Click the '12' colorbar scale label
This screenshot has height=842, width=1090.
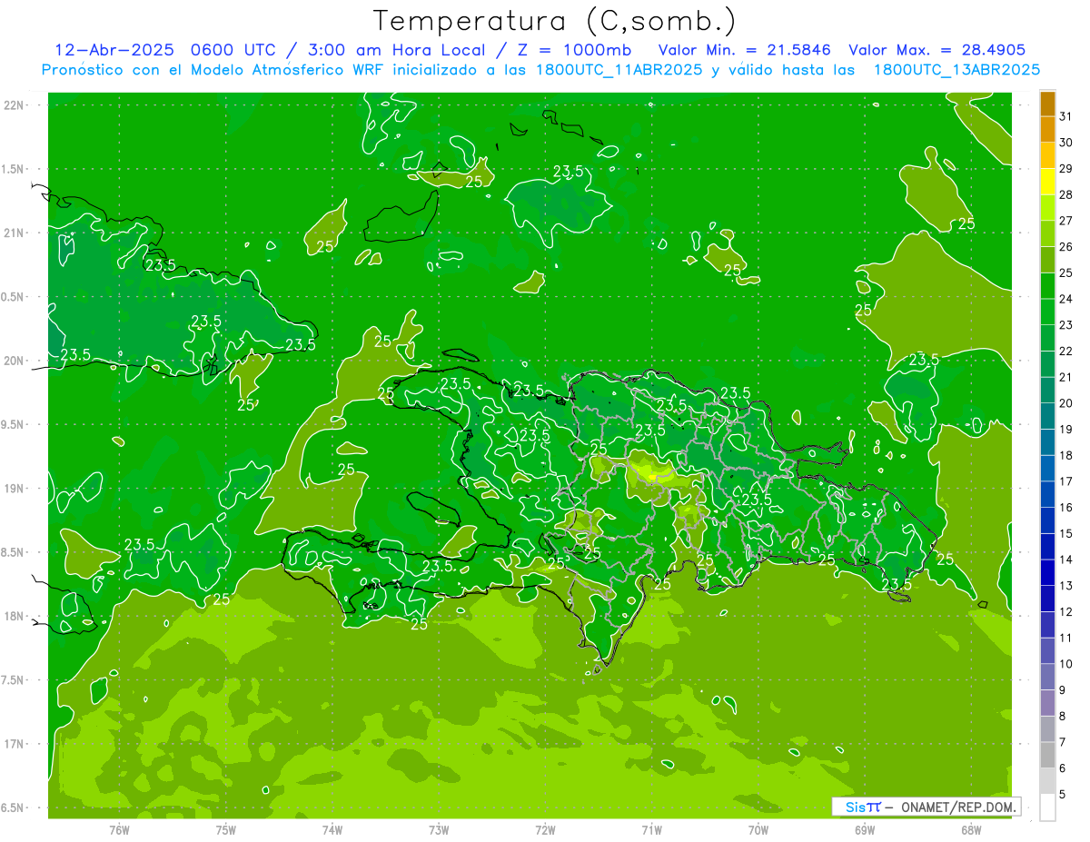click(1066, 611)
